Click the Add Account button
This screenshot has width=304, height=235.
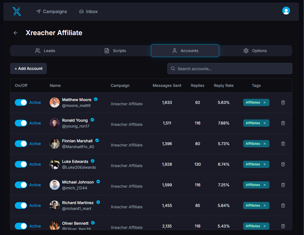click(x=28, y=68)
